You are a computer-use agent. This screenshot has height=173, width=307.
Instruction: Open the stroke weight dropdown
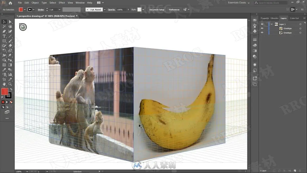coord(59,9)
